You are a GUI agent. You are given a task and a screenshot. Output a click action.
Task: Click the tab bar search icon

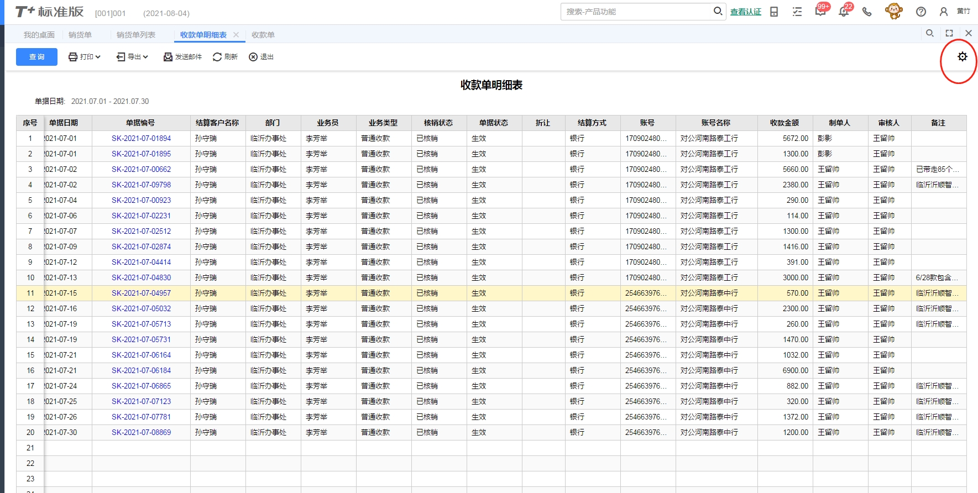point(930,33)
